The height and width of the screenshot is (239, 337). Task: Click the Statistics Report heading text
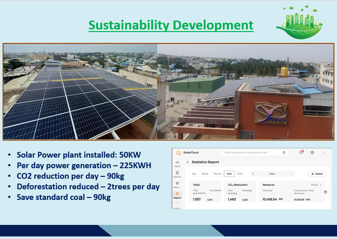[x=205, y=162]
